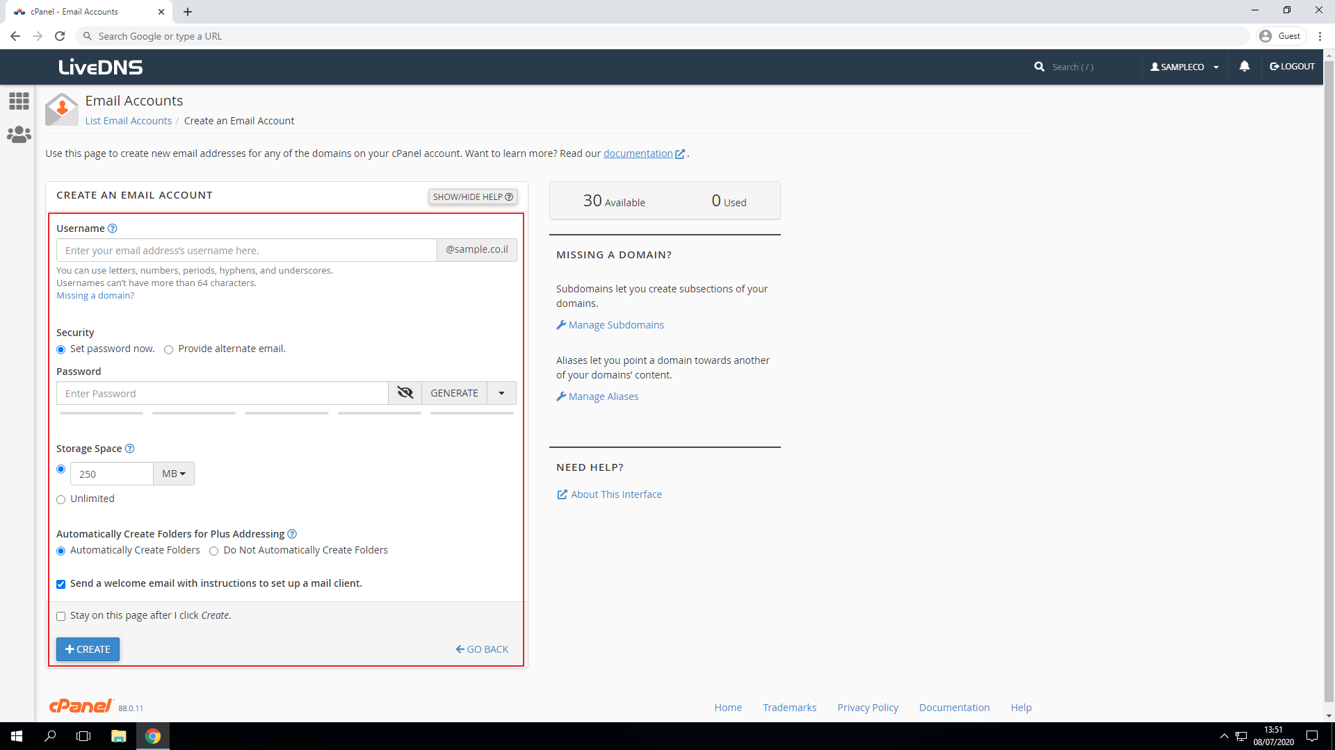This screenshot has height=750, width=1335.
Task: Open Help footer link
Action: click(x=1021, y=708)
